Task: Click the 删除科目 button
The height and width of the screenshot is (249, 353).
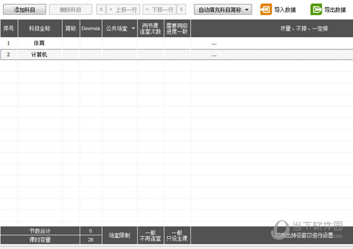Action: coord(71,10)
